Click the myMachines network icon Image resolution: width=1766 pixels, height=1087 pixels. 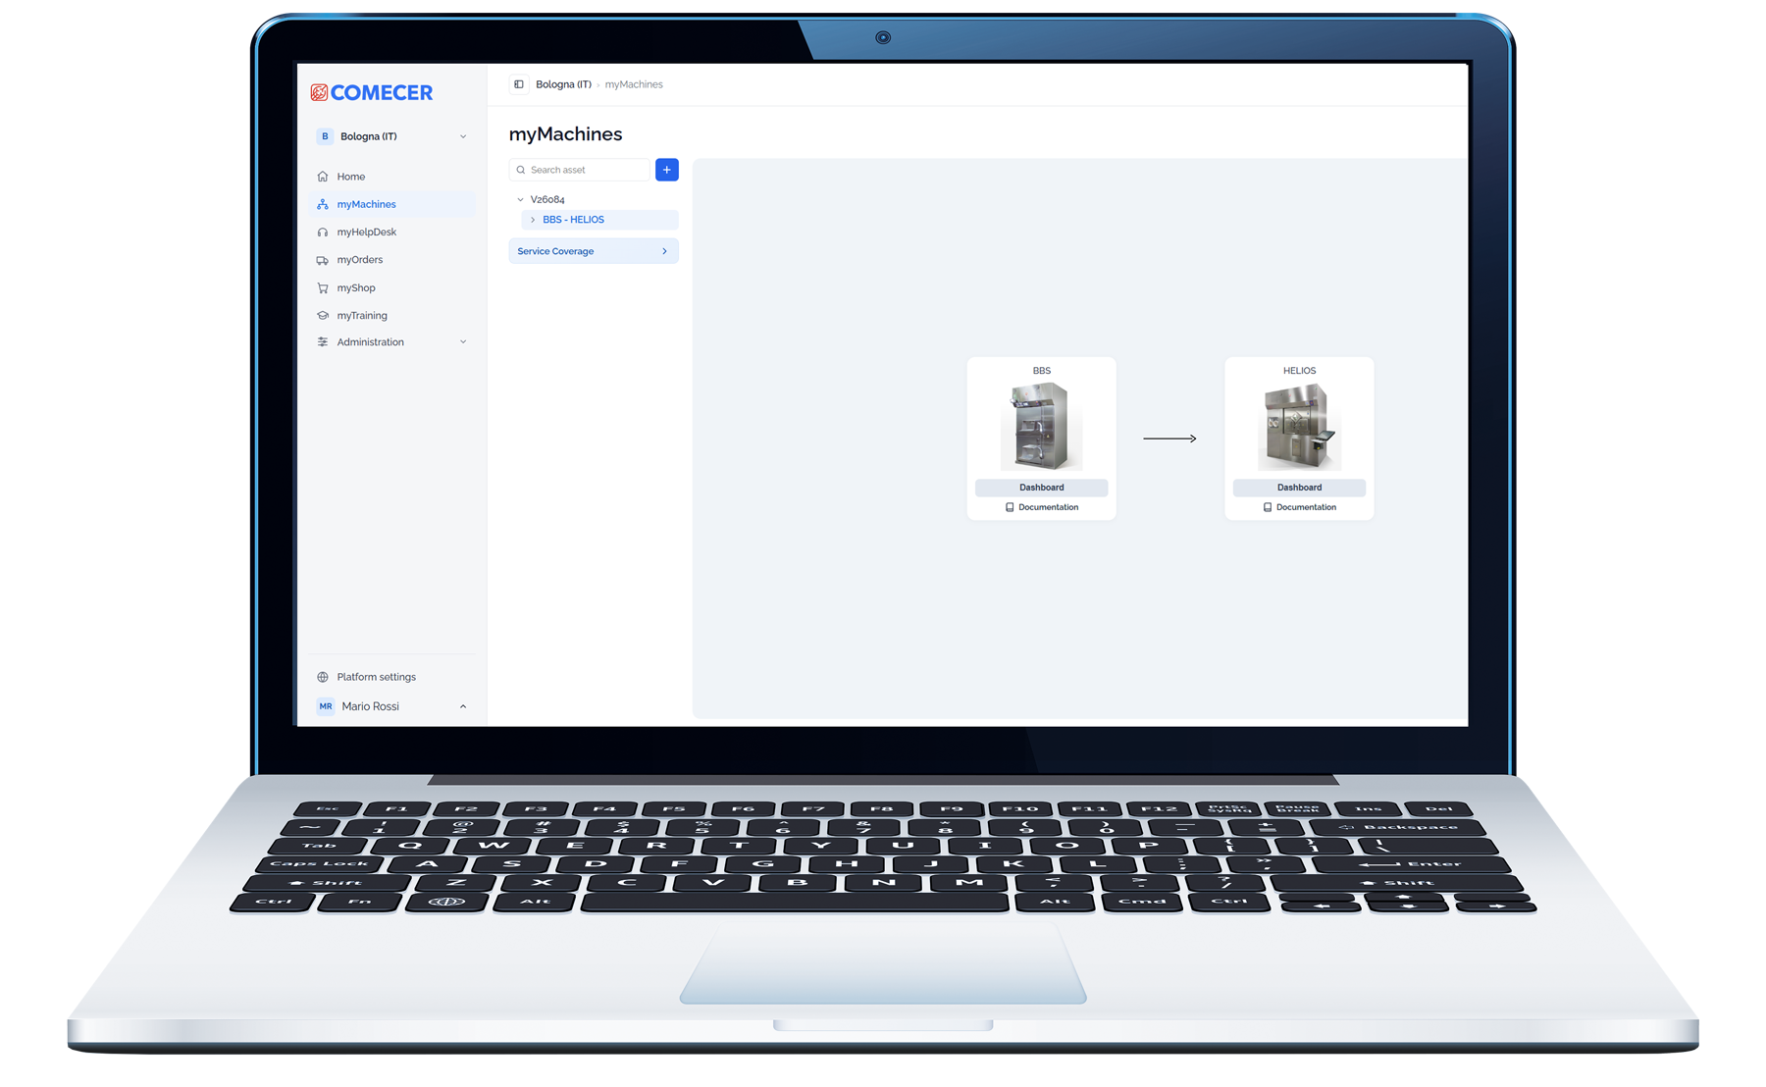click(x=323, y=204)
